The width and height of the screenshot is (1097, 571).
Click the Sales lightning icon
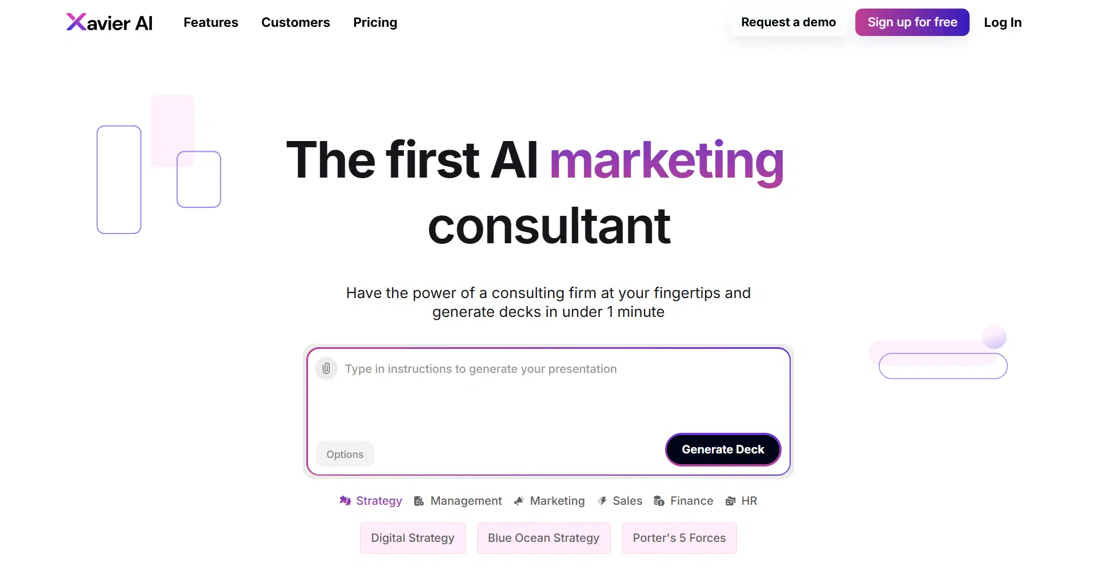(x=602, y=501)
